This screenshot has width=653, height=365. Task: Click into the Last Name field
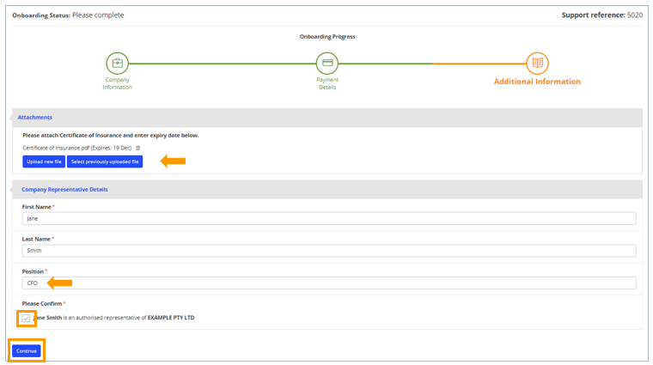pyautogui.click(x=329, y=251)
